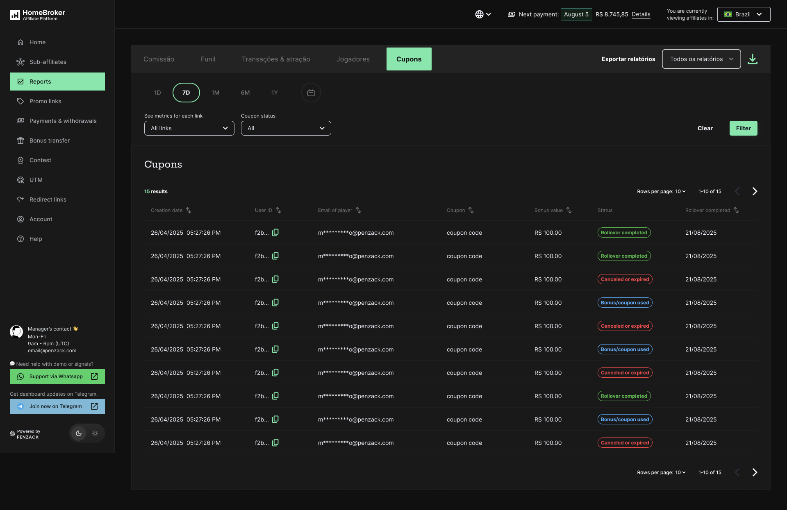Viewport: 787px width, 510px height.
Task: Change Brazil country selector
Action: [x=743, y=14]
